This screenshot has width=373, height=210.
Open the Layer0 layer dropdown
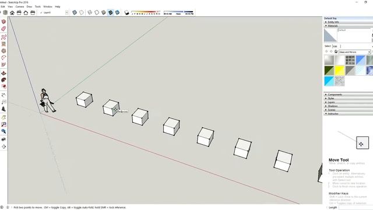point(66,13)
